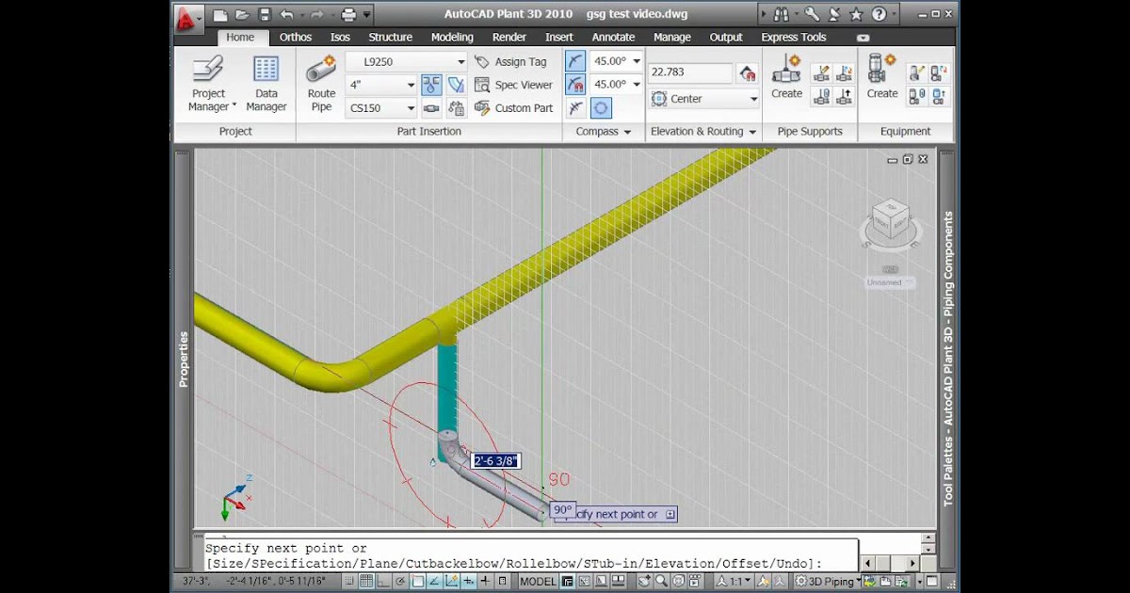Screen dimensions: 1130x593
Task: Click the Custom Part button
Action: tap(513, 108)
